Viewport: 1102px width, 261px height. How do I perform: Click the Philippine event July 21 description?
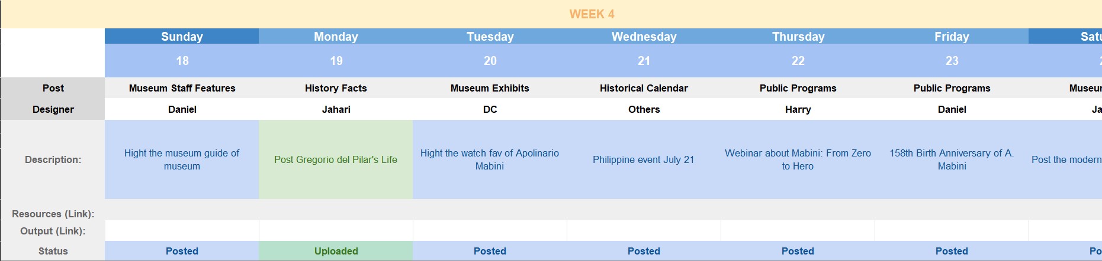tap(644, 159)
